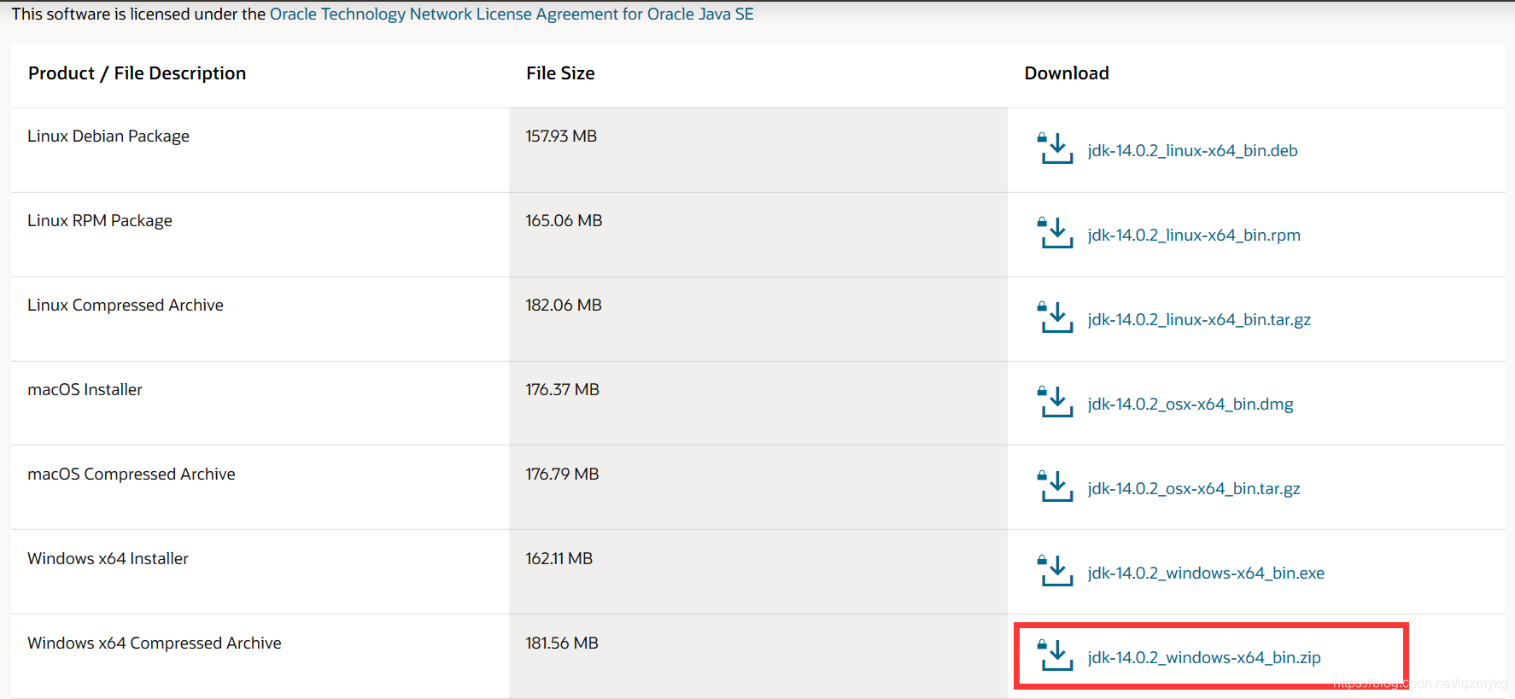This screenshot has height=699, width=1515.
Task: Click download icon beside osx-x64_bin.dmg
Action: (x=1055, y=402)
